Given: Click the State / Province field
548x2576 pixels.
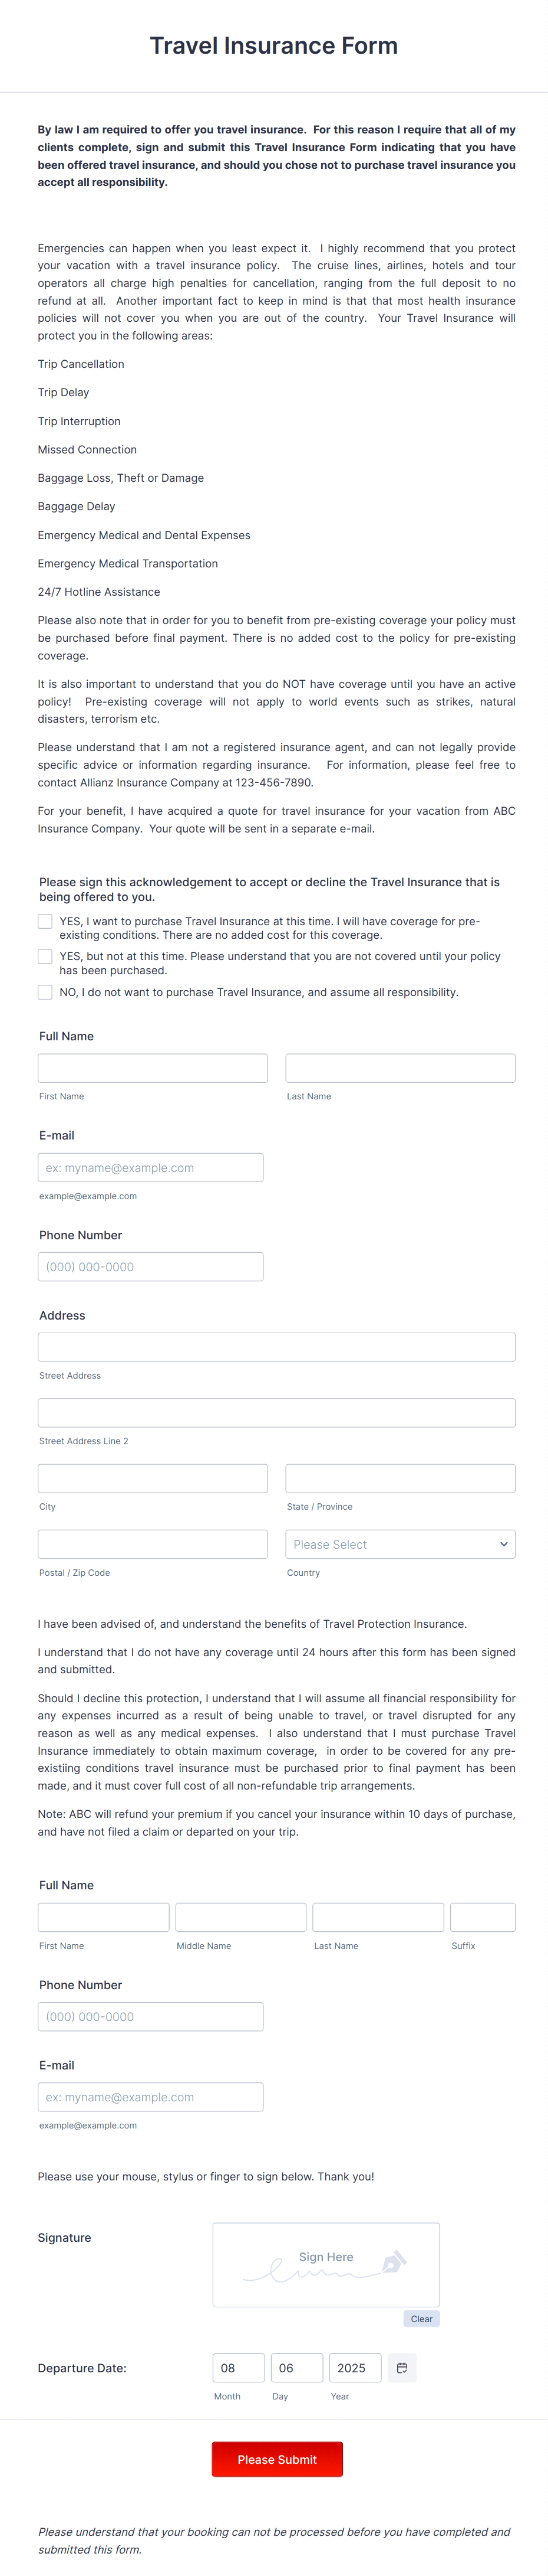Looking at the screenshot, I should click(x=400, y=1478).
